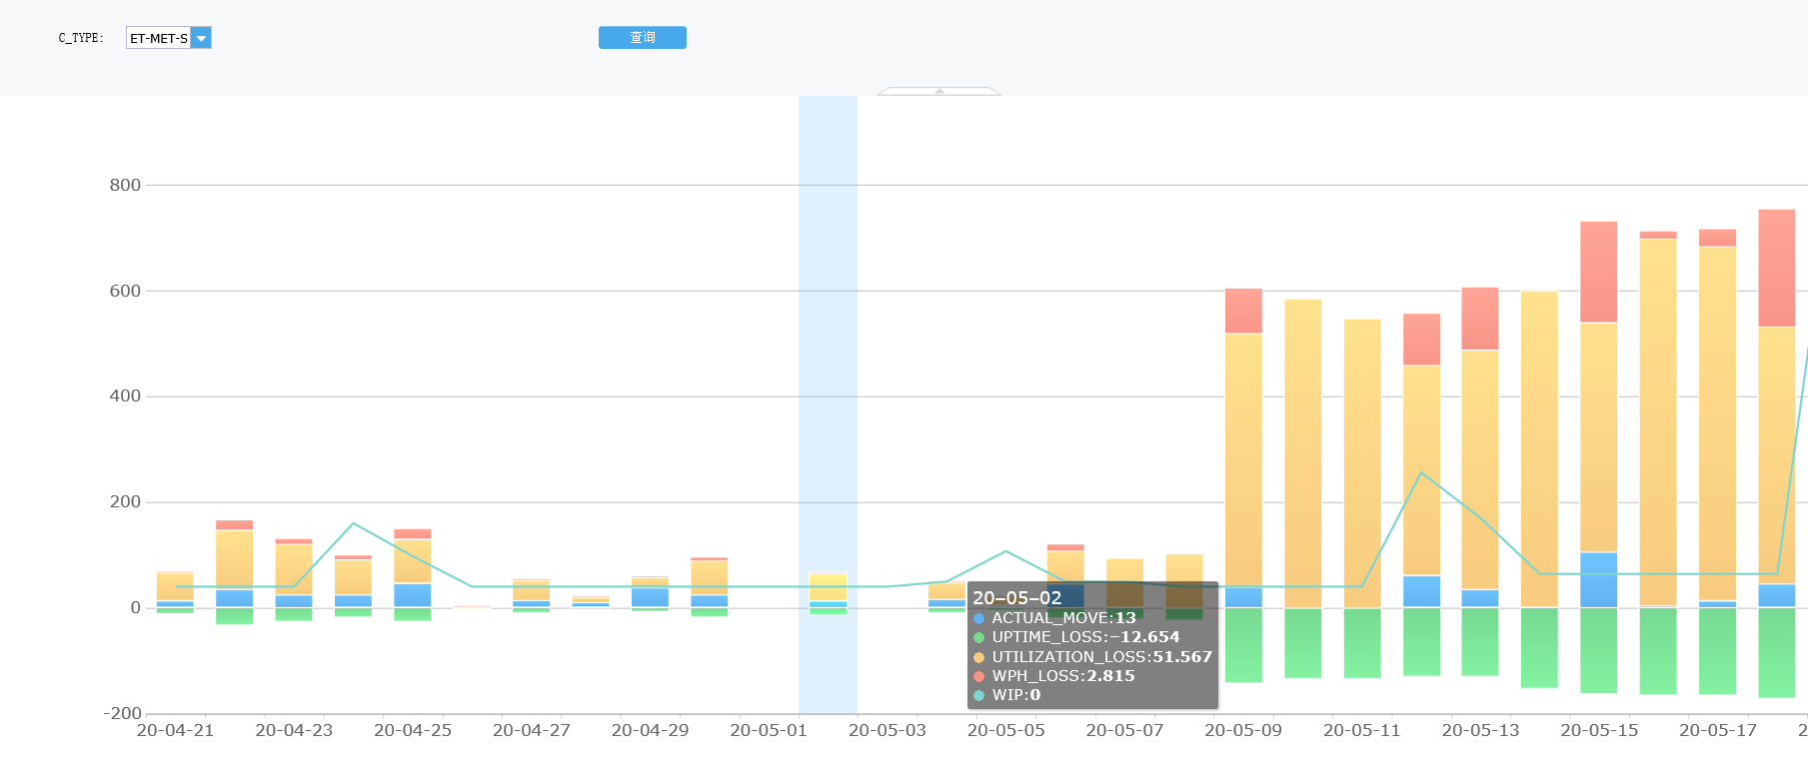Click the 20-05-17 x-axis label
The height and width of the screenshot is (776, 1808).
[x=1718, y=731]
